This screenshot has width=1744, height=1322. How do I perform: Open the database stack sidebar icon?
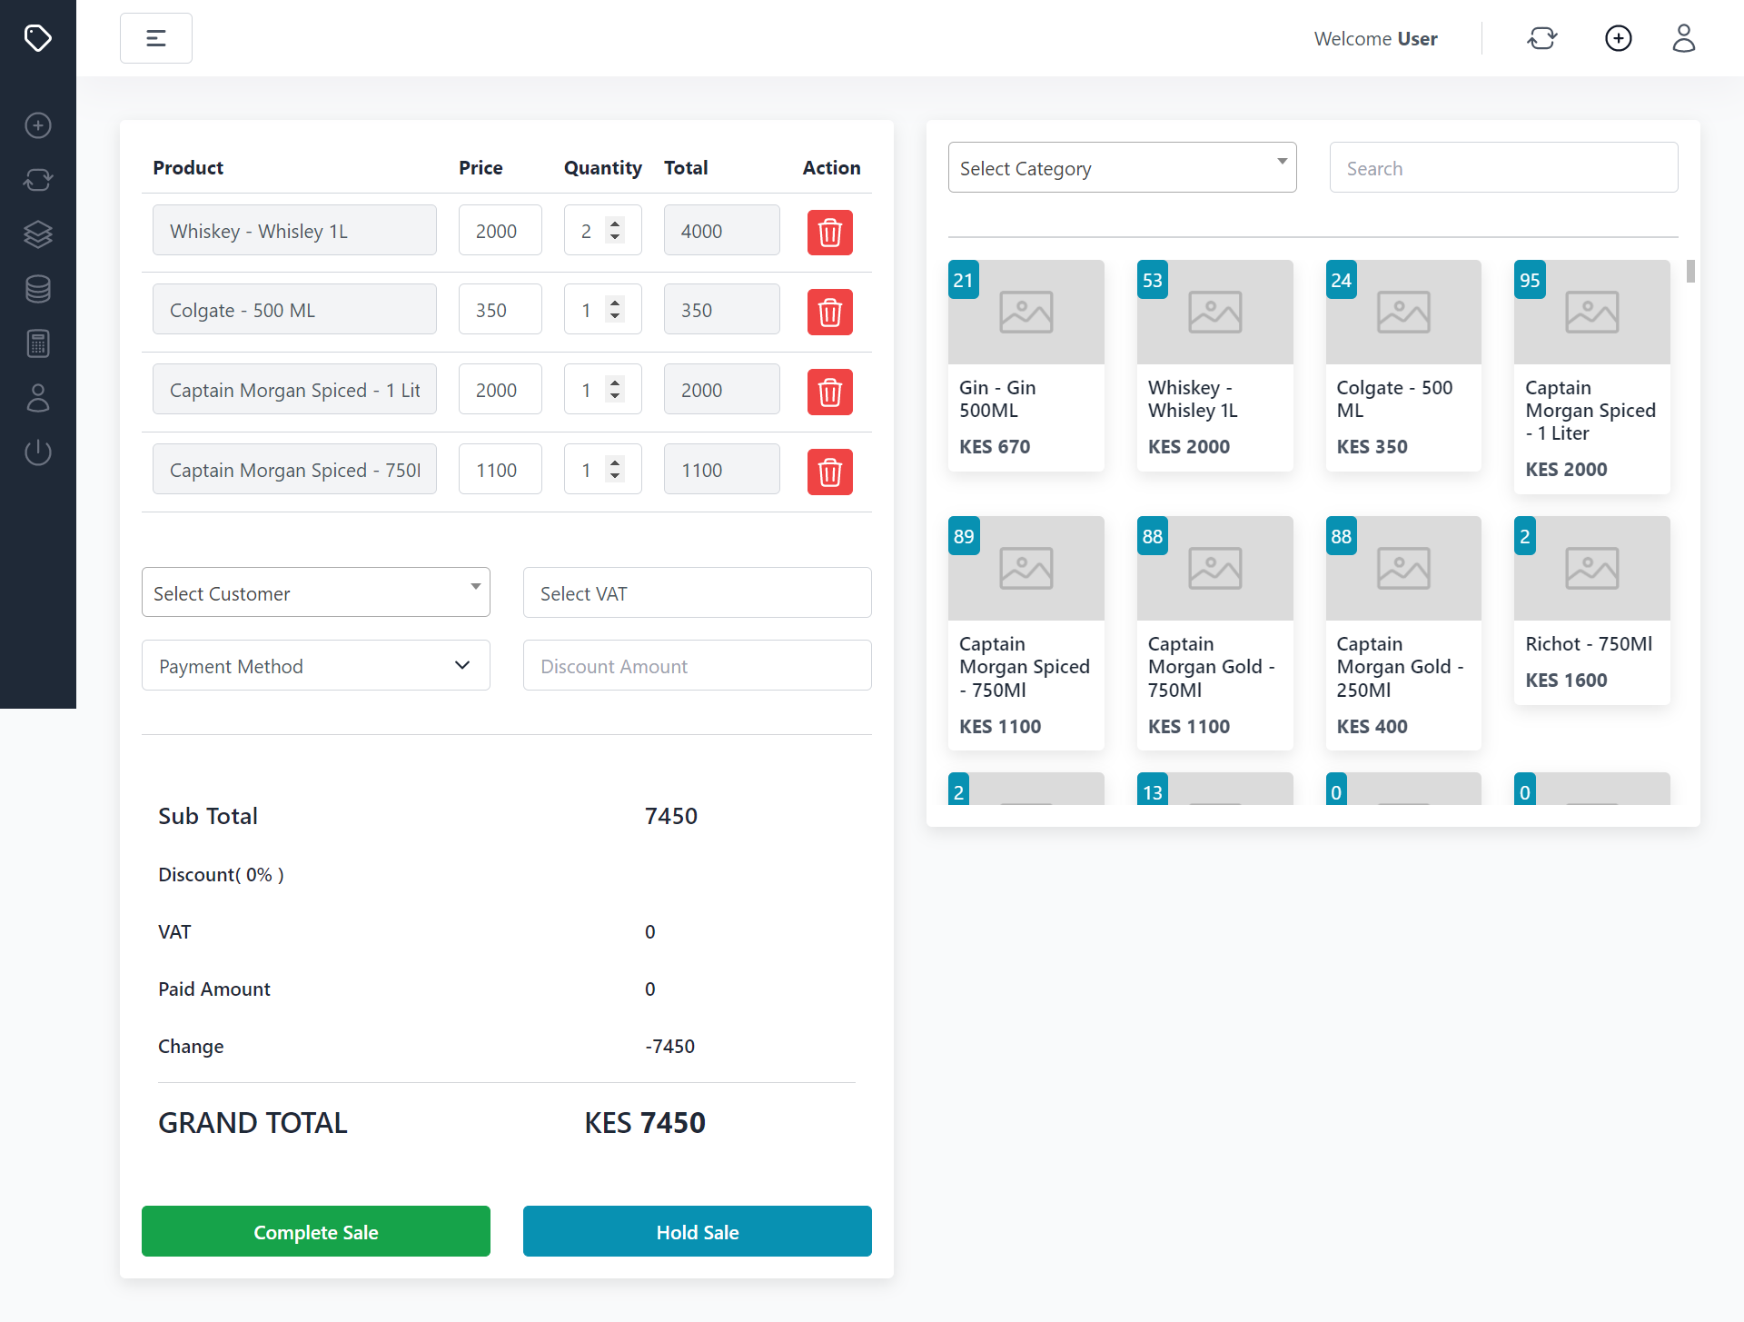coord(38,289)
